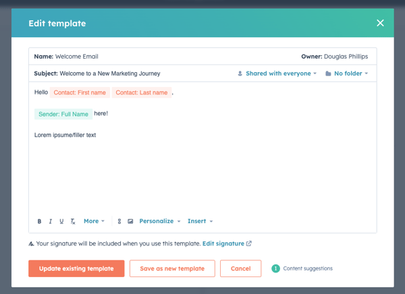The width and height of the screenshot is (405, 294).
Task: Click Update existing template button
Action: (x=76, y=268)
